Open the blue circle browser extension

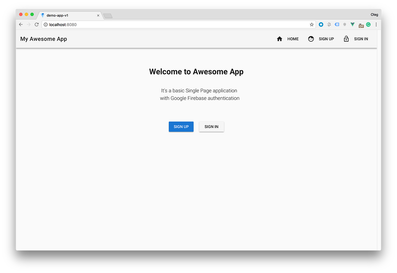[321, 24]
